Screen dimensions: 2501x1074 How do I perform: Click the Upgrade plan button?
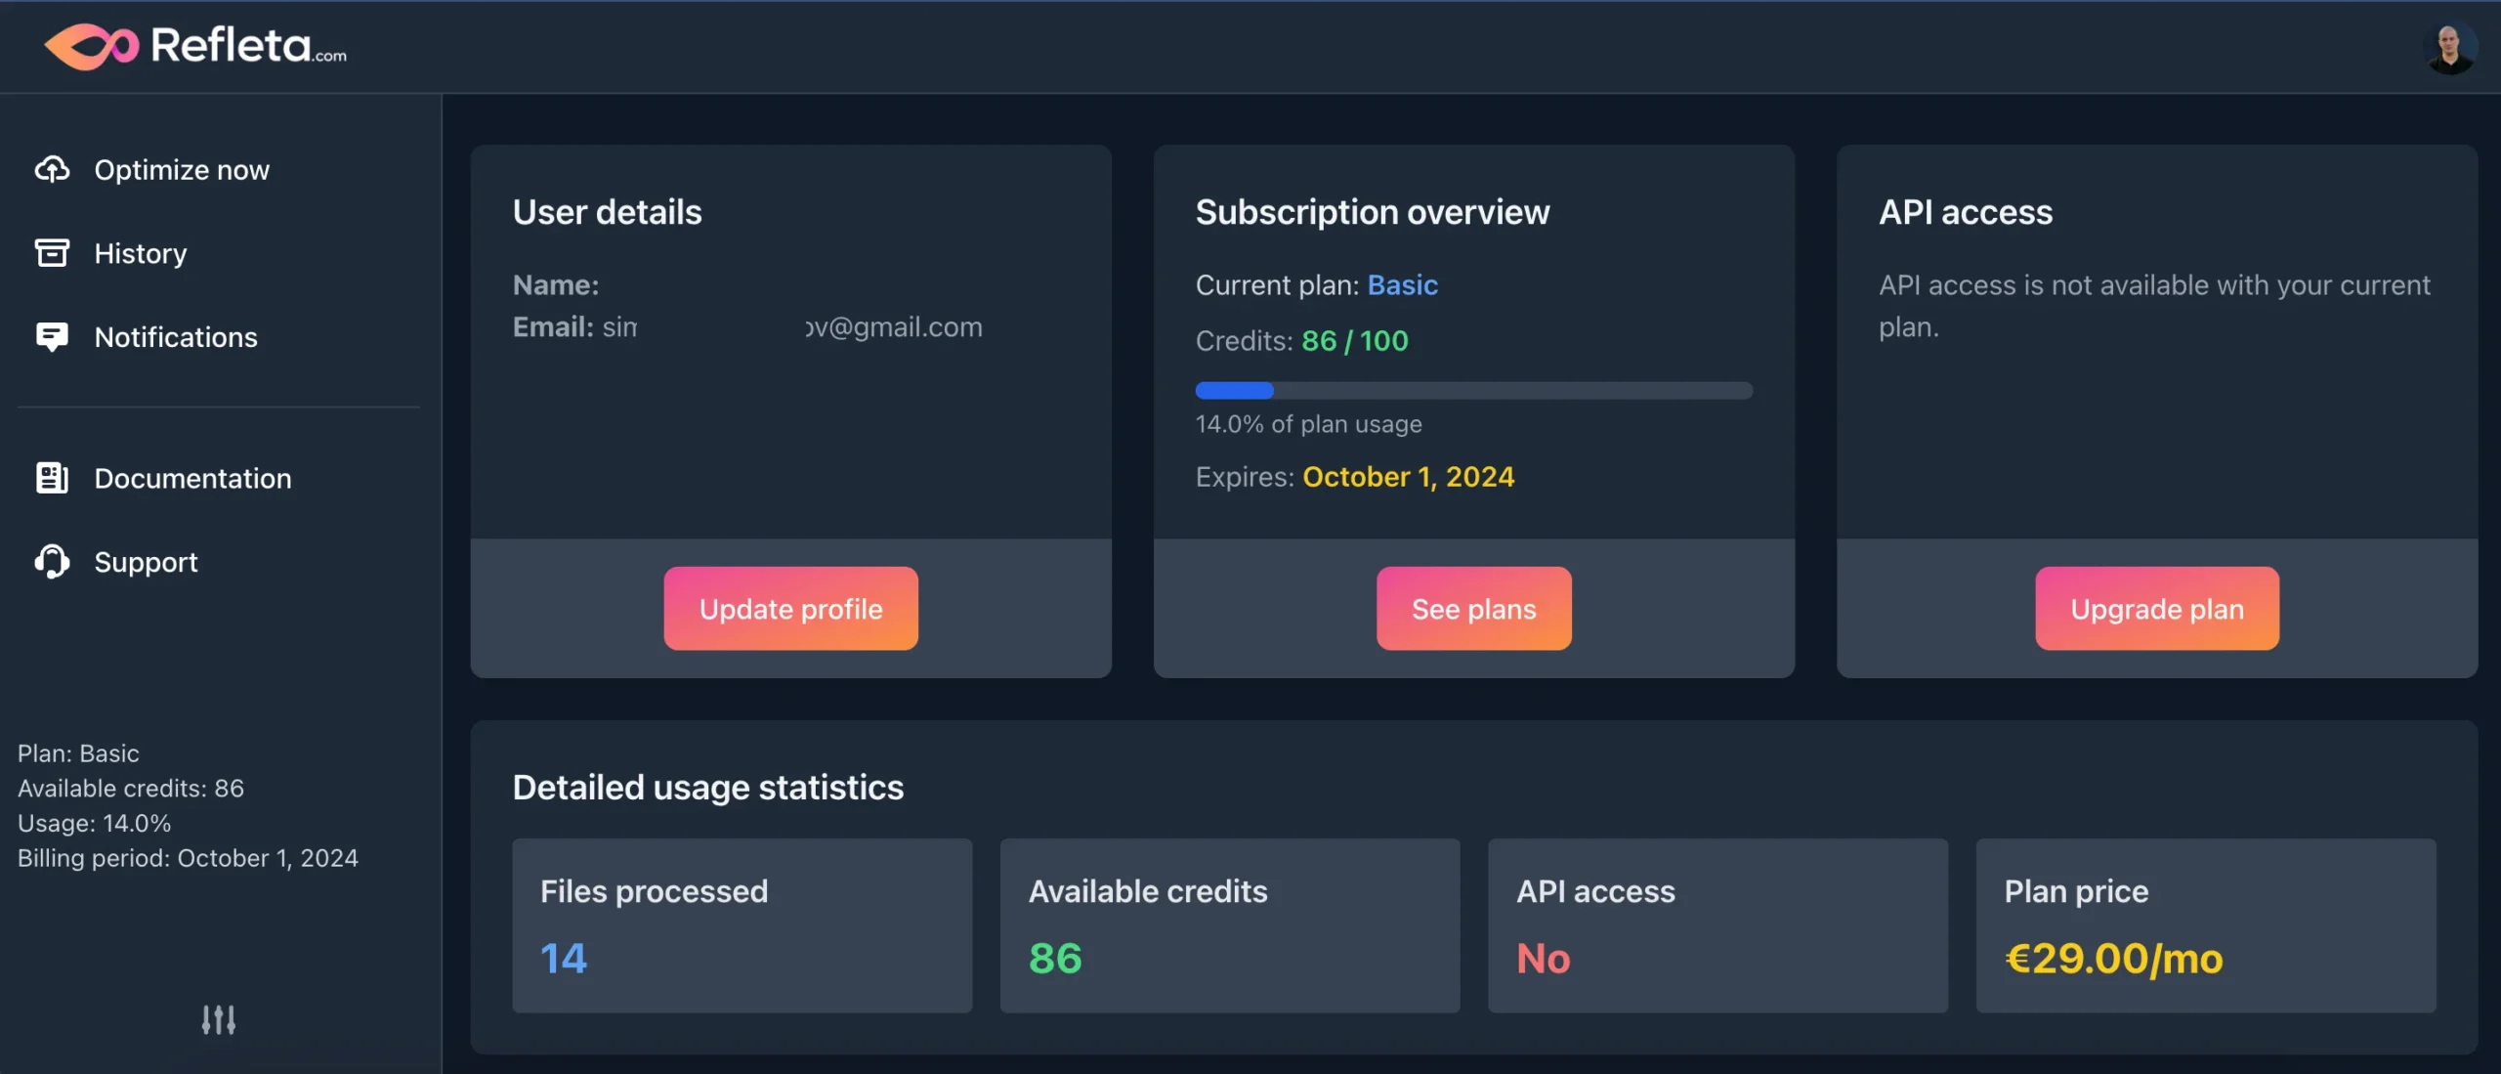pyautogui.click(x=2157, y=608)
